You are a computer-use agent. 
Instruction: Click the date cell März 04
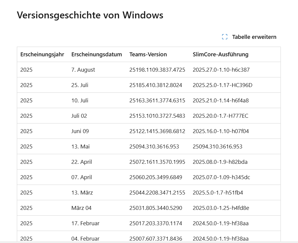[81, 208]
